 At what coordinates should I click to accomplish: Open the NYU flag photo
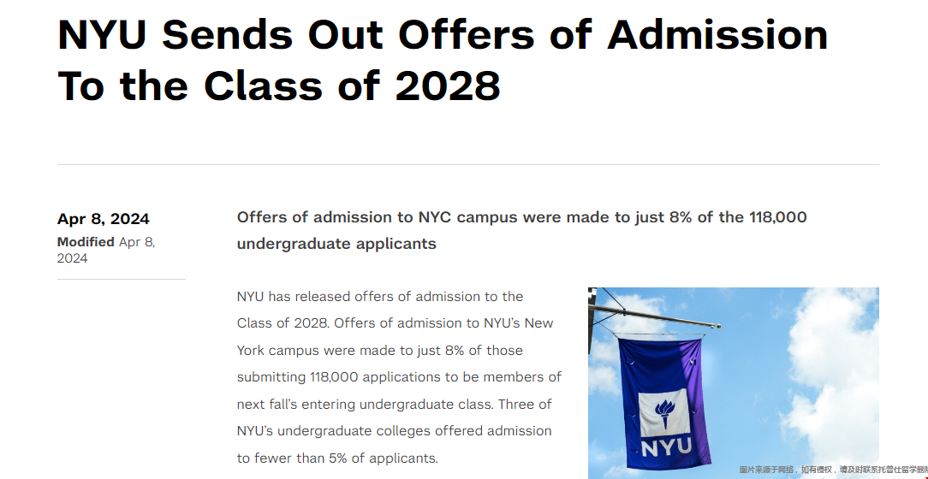click(734, 383)
